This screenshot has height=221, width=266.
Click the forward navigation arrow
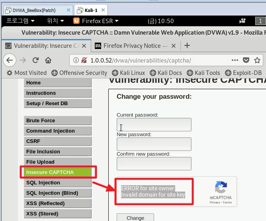pos(23,60)
